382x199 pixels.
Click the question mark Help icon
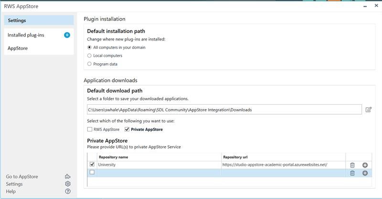68,191
